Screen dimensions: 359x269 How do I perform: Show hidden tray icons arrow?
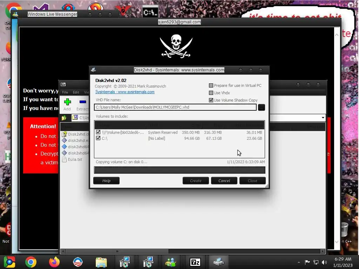(x=299, y=262)
